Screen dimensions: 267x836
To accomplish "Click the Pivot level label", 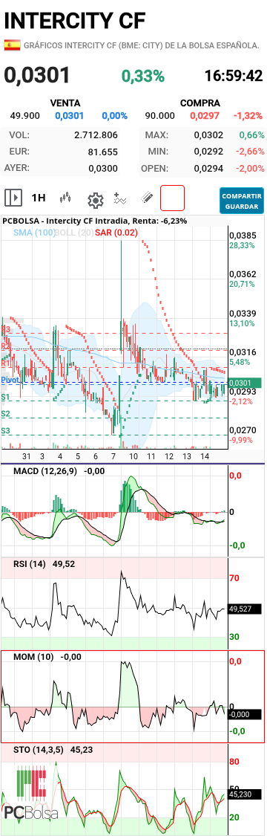I will tap(10, 380).
